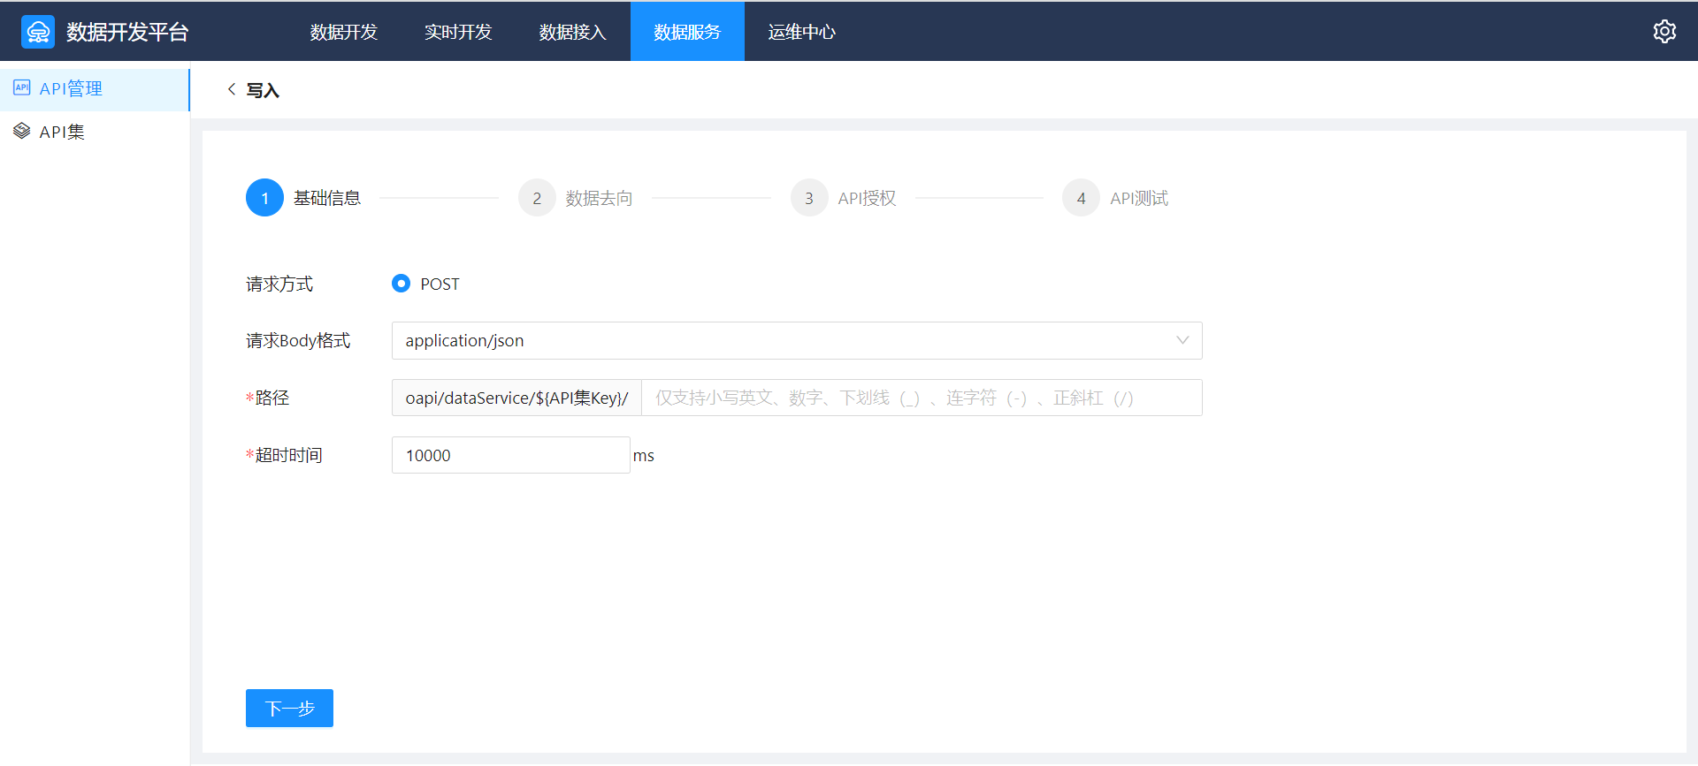Click the API集 layers icon
The image size is (1698, 766).
22,131
